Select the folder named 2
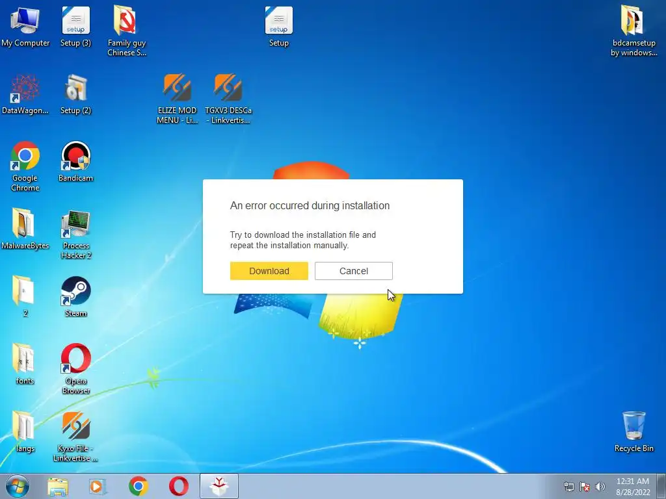This screenshot has height=499, width=666. click(x=25, y=296)
